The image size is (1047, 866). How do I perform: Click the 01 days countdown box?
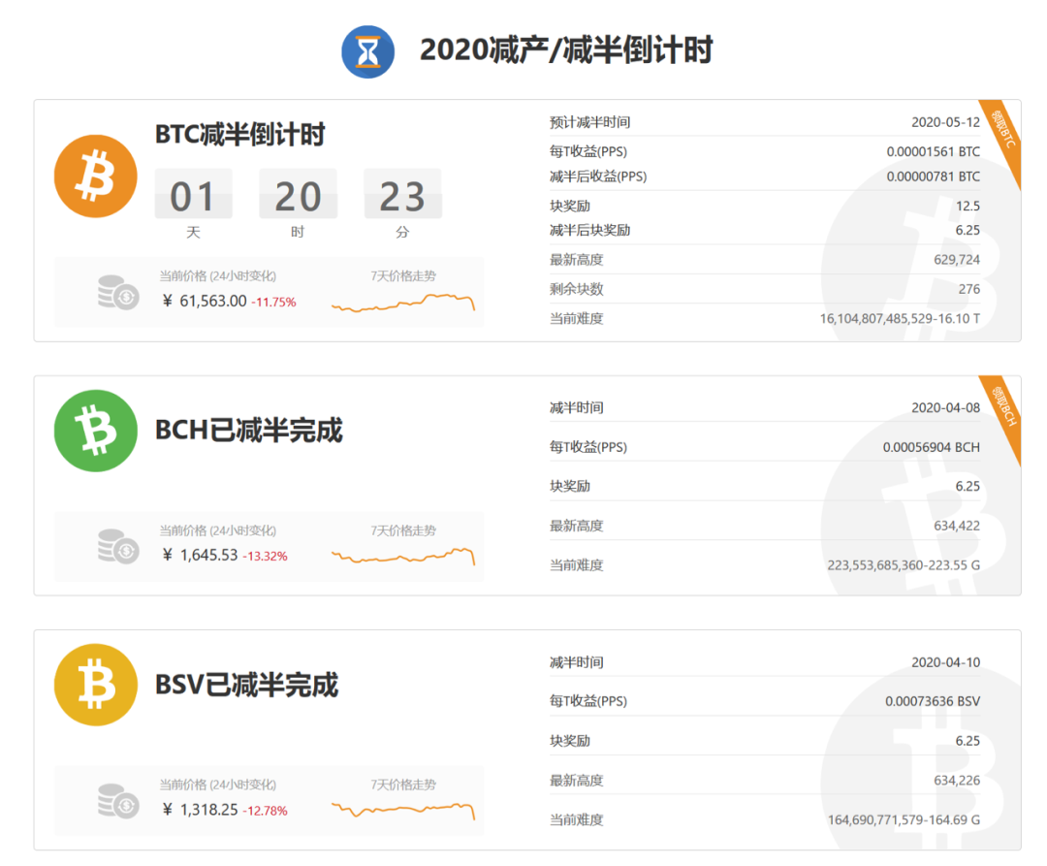(193, 195)
